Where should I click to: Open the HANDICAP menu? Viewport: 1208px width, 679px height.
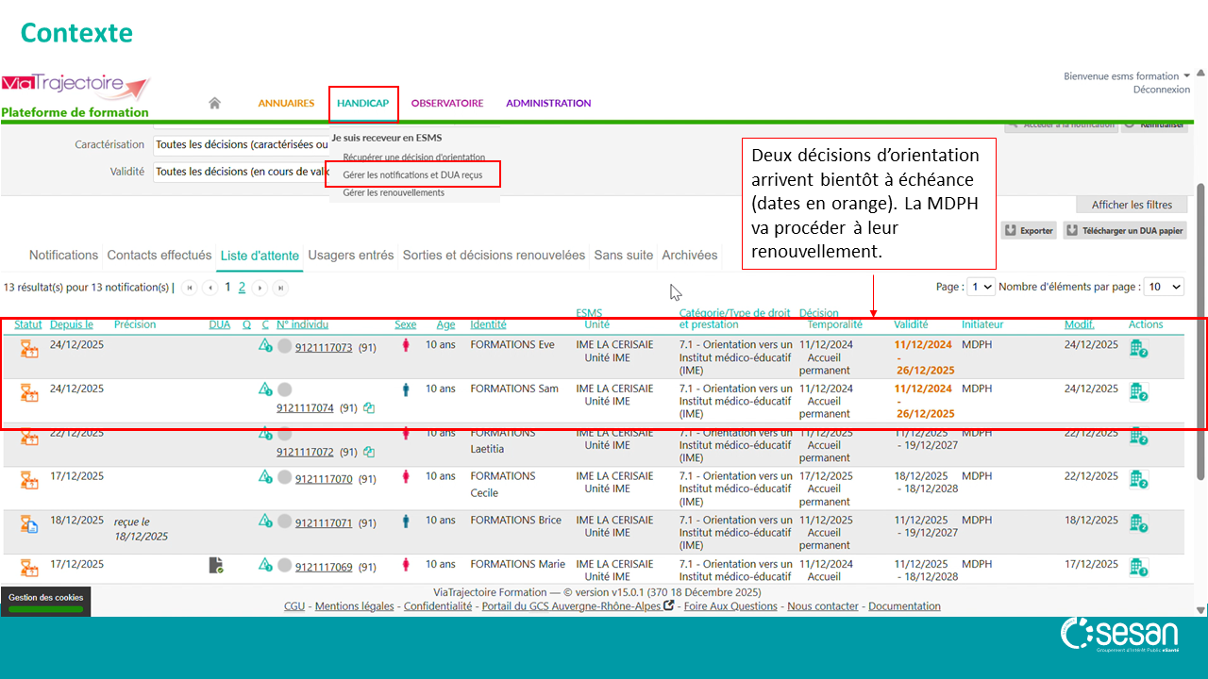coord(363,104)
